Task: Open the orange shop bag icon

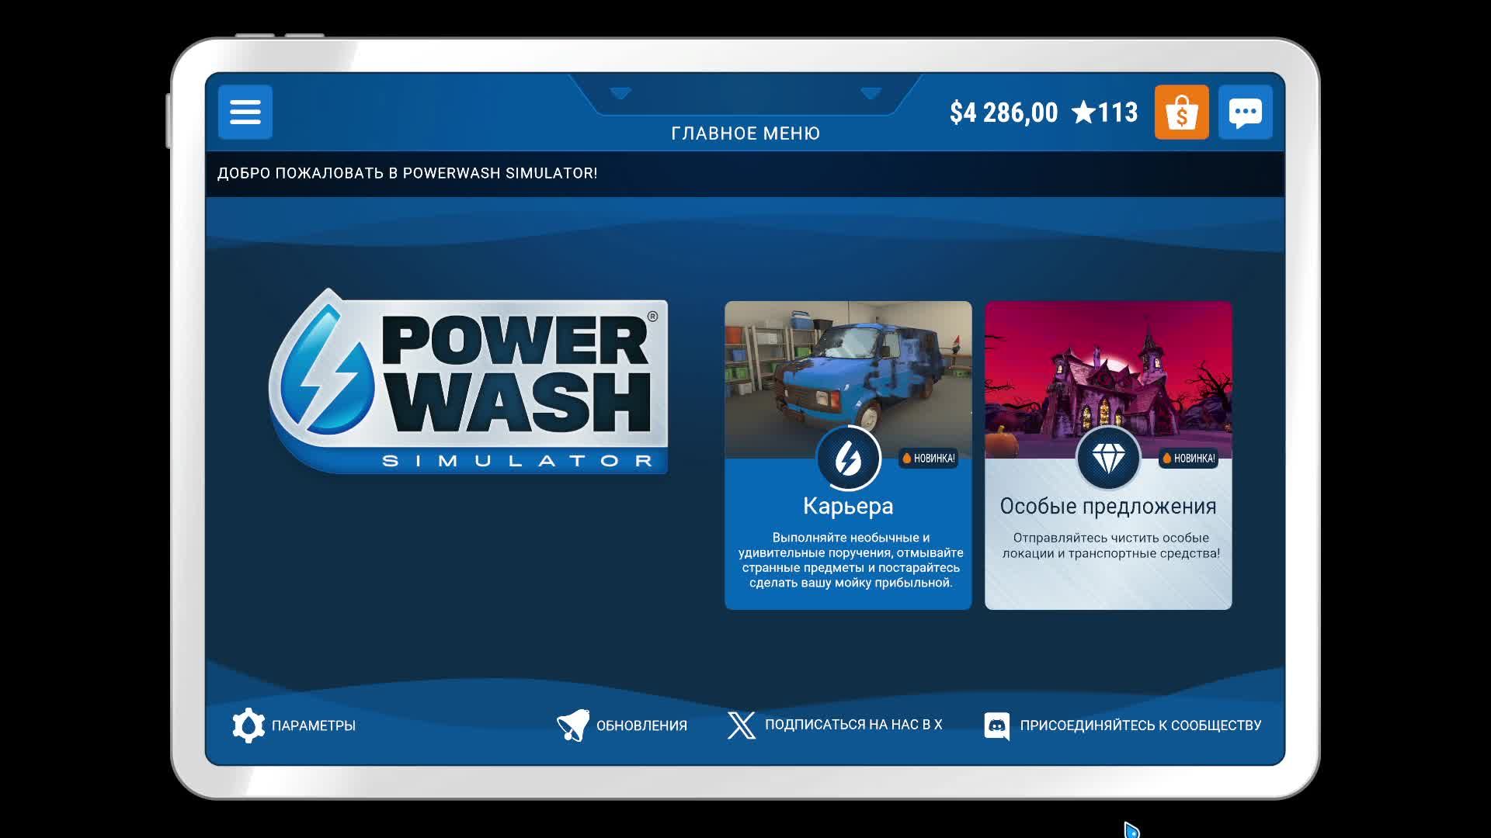Action: tap(1181, 112)
